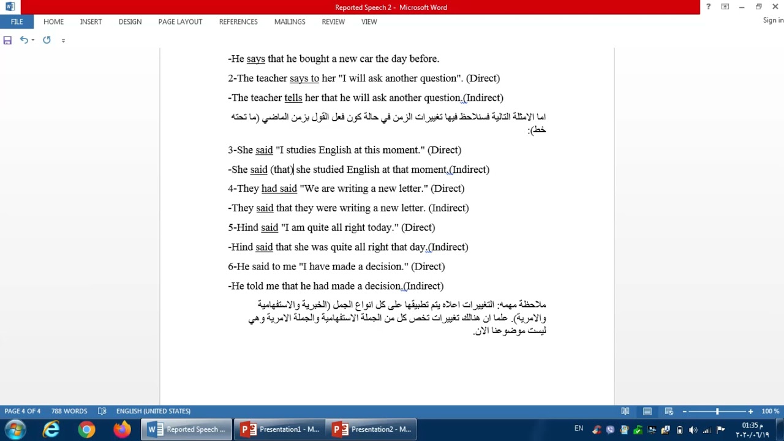784x441 pixels.
Task: Open Ribbon Display Options button
Action: pyautogui.click(x=725, y=7)
